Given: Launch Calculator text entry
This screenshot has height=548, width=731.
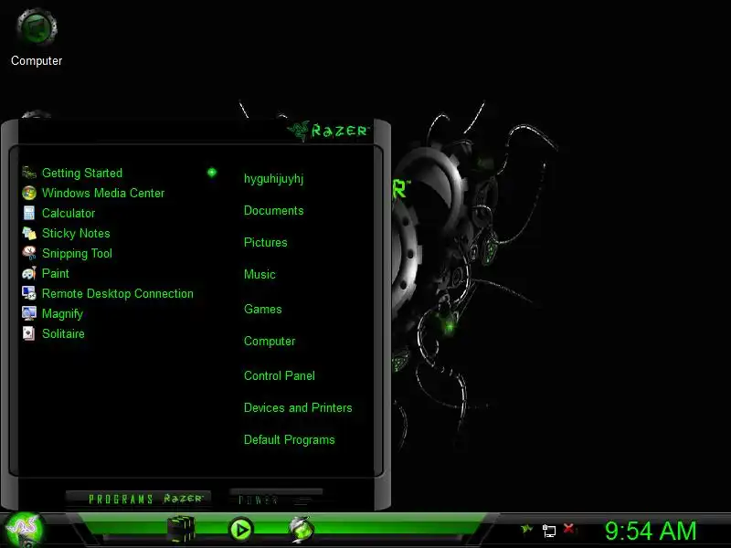Looking at the screenshot, I should pyautogui.click(x=69, y=213).
